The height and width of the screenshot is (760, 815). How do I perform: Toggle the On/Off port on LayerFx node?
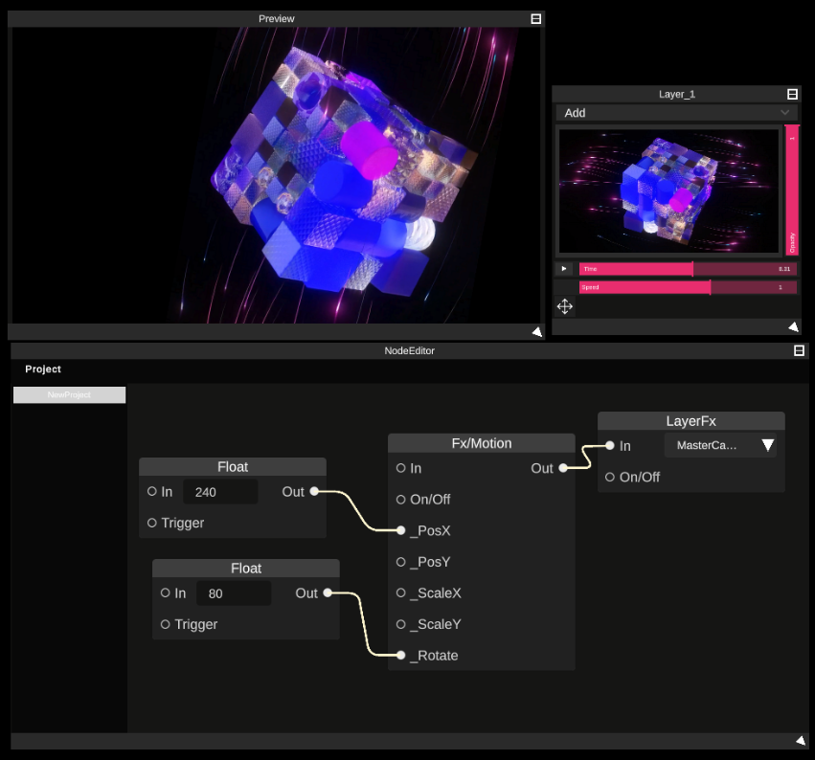coord(609,477)
